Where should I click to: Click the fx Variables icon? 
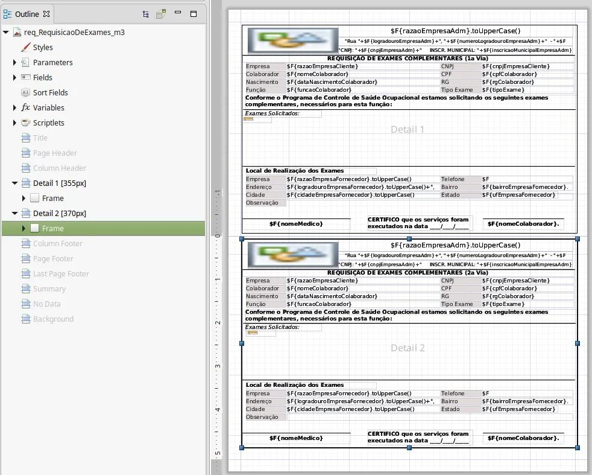click(25, 107)
